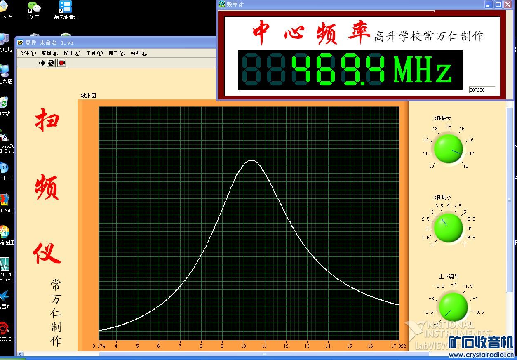The width and height of the screenshot is (517, 360).
Task: Click the LabVIEW VI title bar icon
Action: click(20, 42)
